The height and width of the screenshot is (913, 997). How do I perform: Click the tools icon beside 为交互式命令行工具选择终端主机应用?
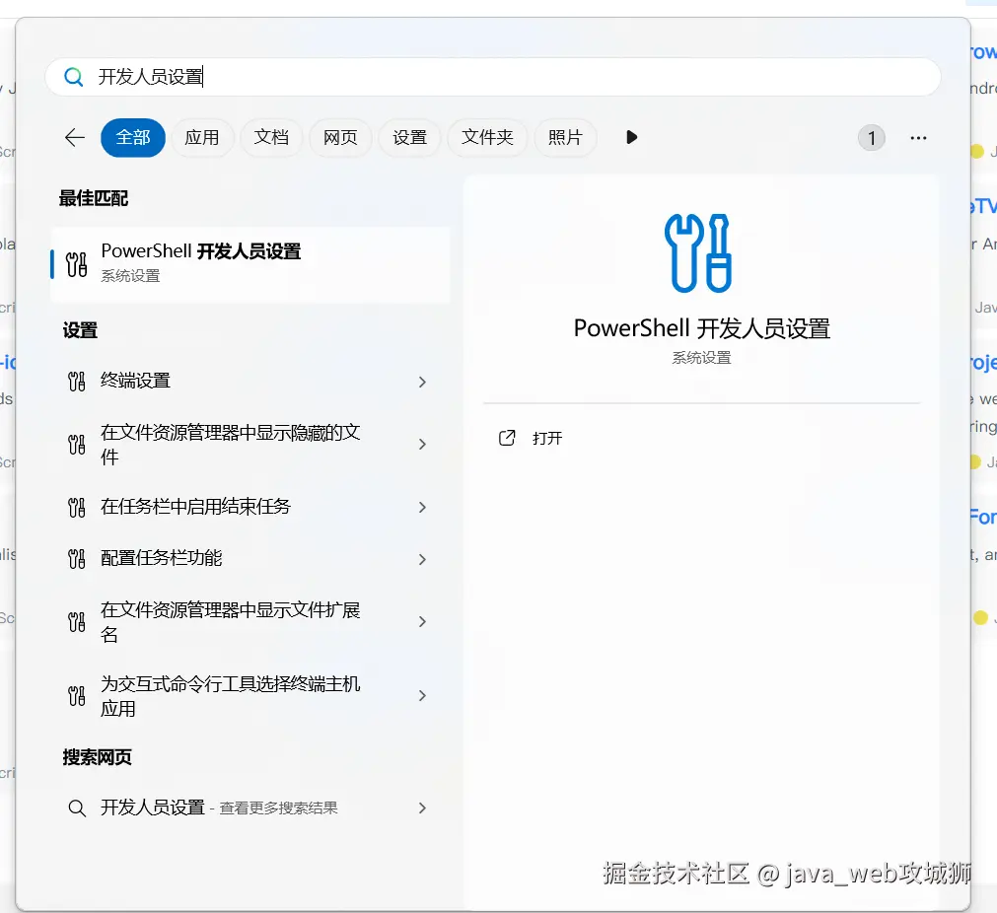(76, 696)
